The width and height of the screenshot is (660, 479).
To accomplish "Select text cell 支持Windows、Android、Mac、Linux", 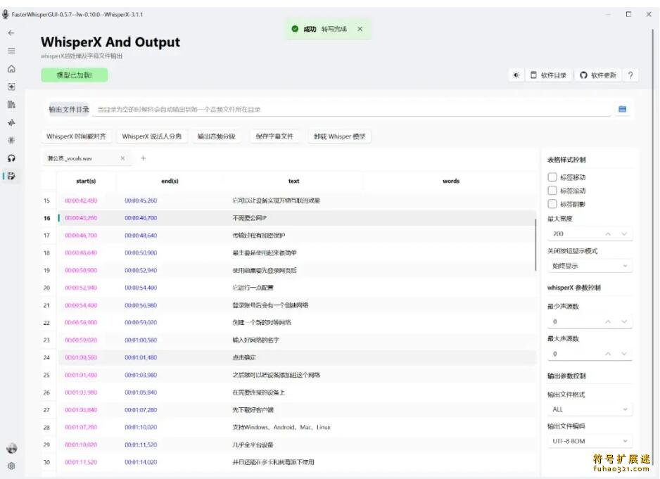I will [x=281, y=427].
